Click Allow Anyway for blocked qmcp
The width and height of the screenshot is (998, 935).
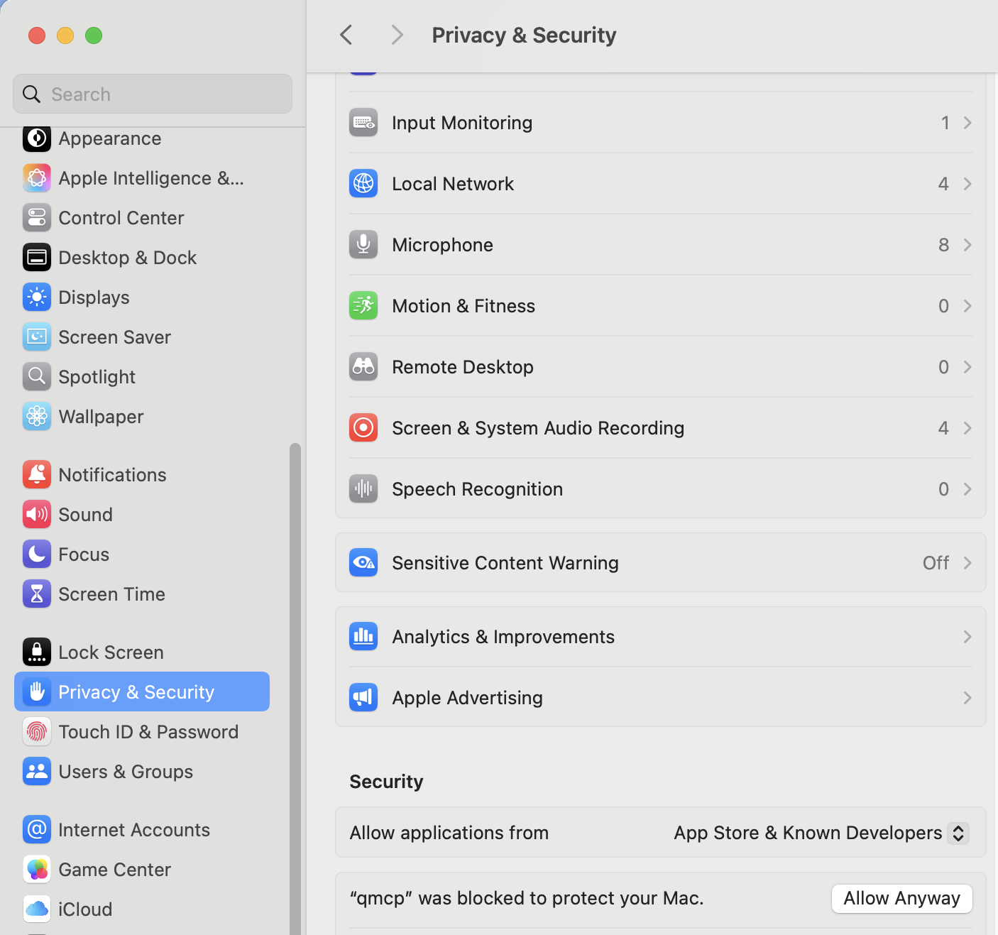(901, 898)
